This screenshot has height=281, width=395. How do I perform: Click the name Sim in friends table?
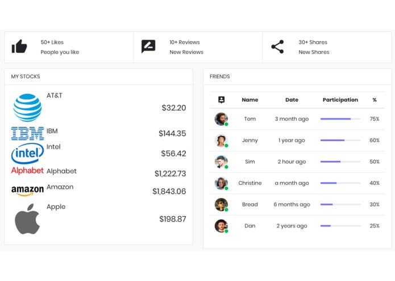pyautogui.click(x=250, y=162)
